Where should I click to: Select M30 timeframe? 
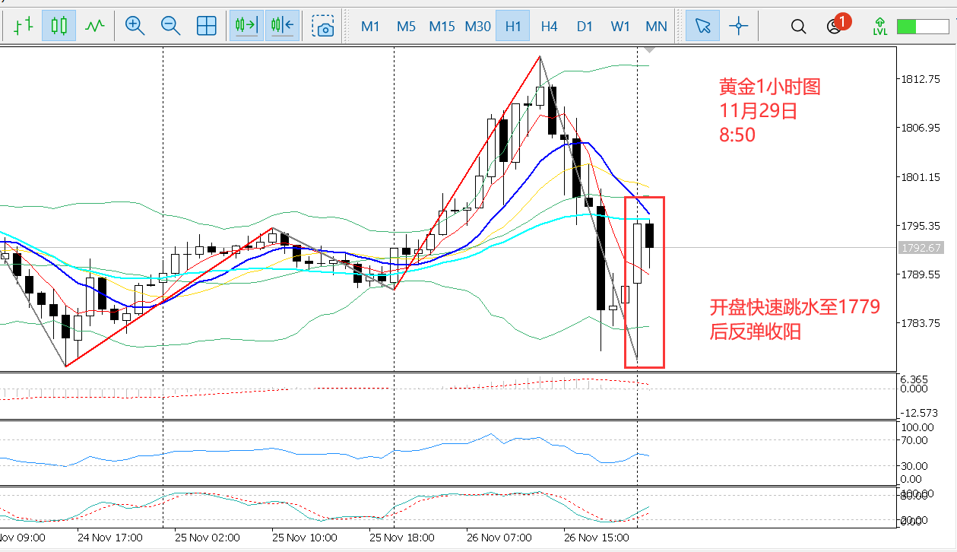pyautogui.click(x=477, y=26)
